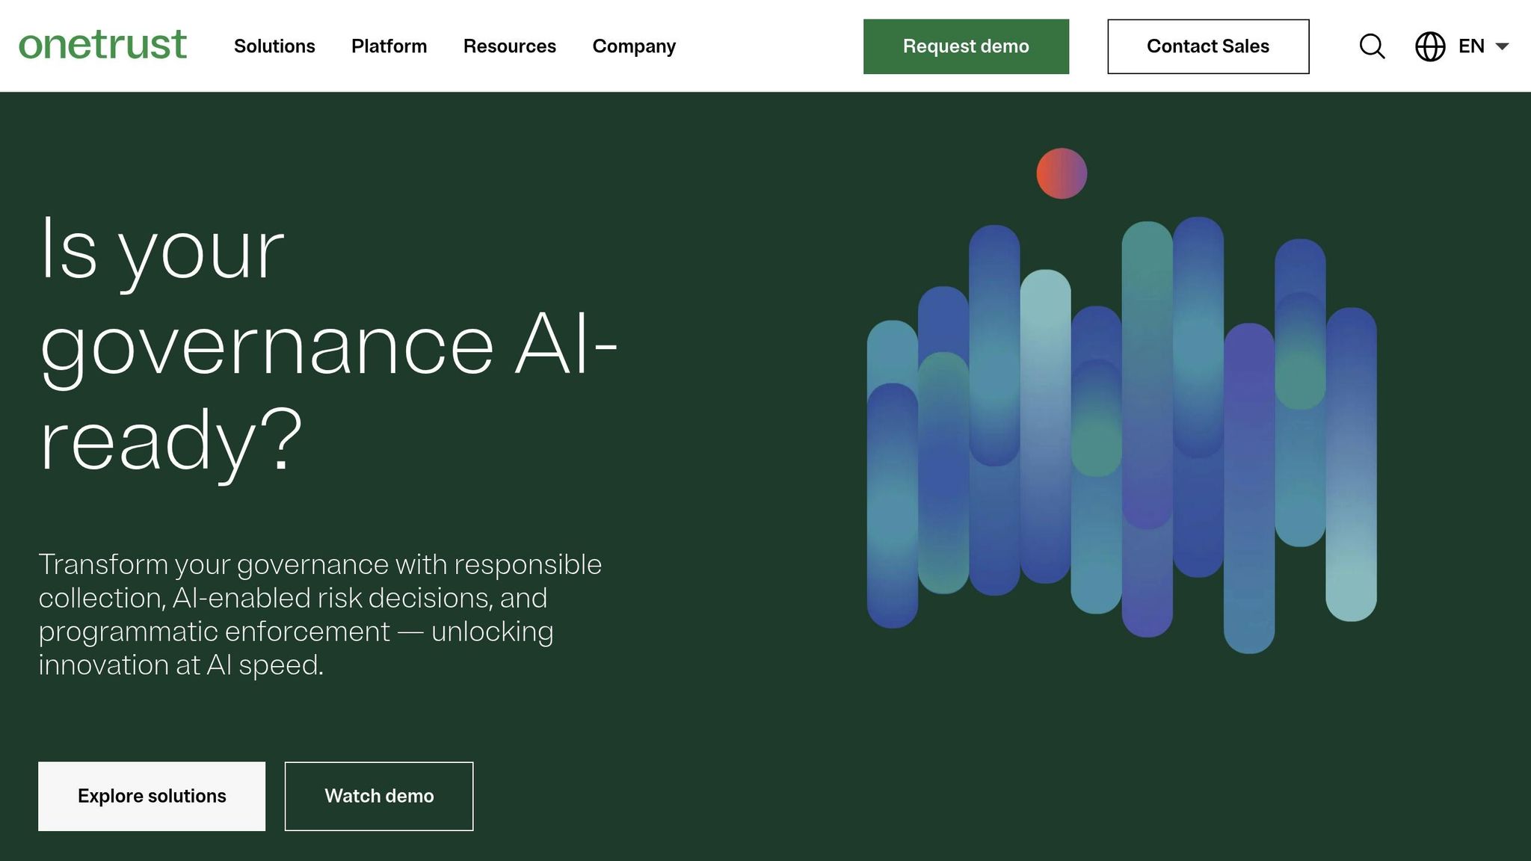Click 'Is your' at the headline start

coord(161,250)
